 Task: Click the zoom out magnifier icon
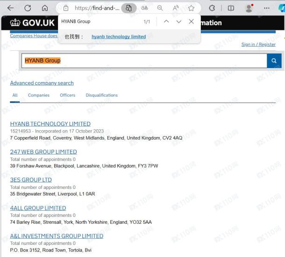point(160,8)
